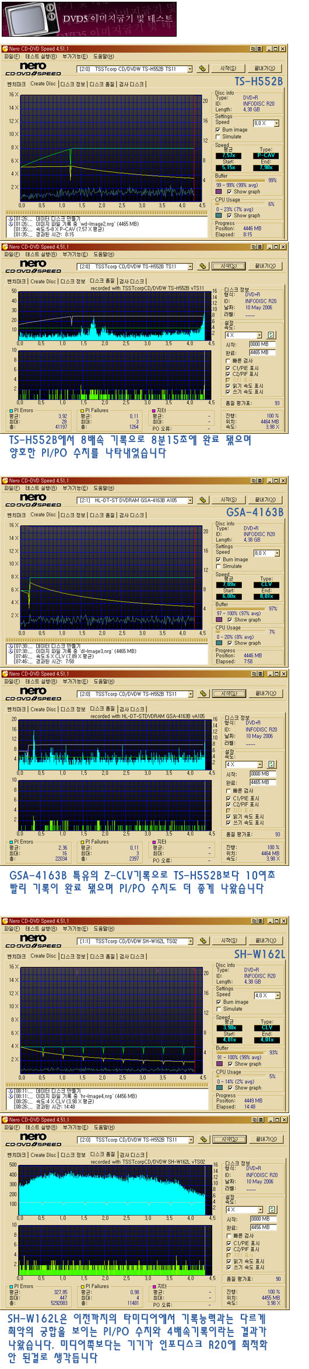Image resolution: width=309 pixels, height=1369 pixels.
Task: Click 끝내기 button in SH-W162L disc scan window
Action: 266,1139
